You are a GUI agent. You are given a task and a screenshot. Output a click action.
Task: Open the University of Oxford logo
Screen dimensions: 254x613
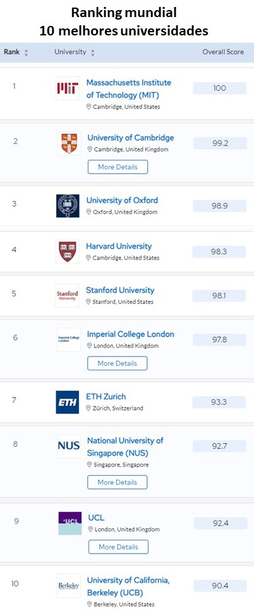[68, 205]
